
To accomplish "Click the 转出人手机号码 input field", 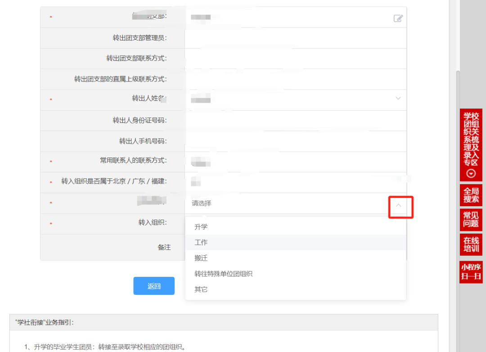I will click(295, 141).
